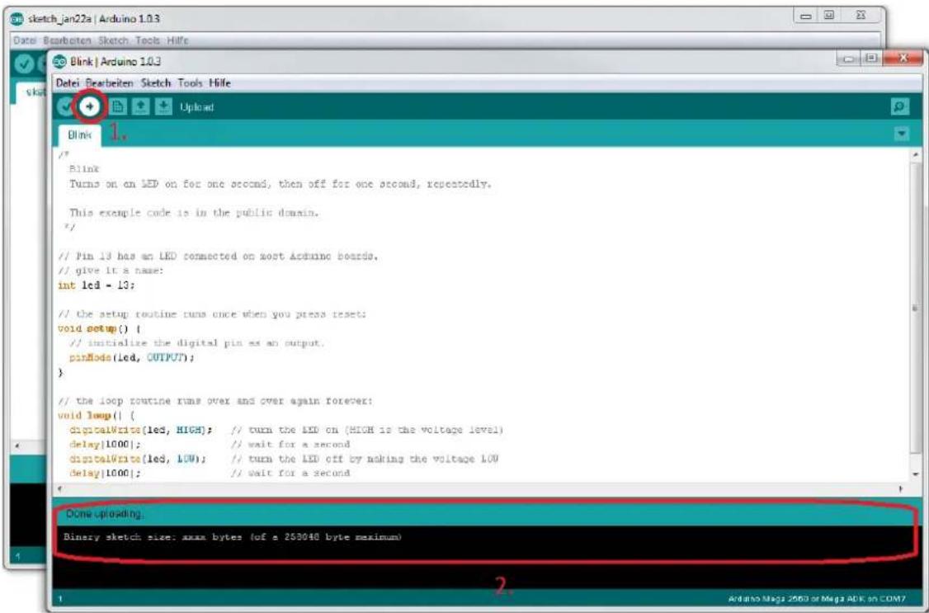Click the editor vertical scrollbar thumb

917,308
